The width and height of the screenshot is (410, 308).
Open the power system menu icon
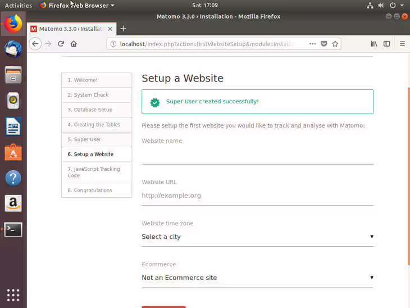point(393,5)
